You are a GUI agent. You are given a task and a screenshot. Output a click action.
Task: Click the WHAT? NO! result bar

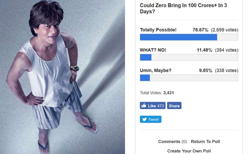click(189, 57)
